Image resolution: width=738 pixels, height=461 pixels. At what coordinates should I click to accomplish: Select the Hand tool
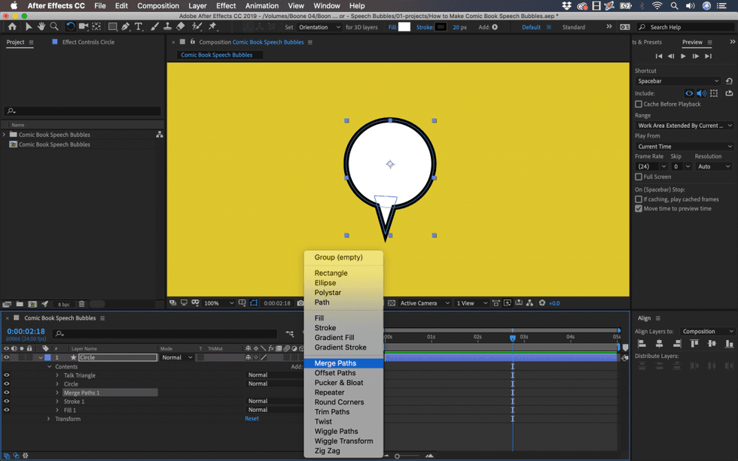(x=41, y=27)
